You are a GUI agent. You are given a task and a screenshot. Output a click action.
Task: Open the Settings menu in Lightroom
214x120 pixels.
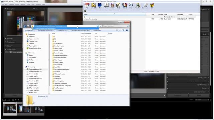(x=23, y=4)
